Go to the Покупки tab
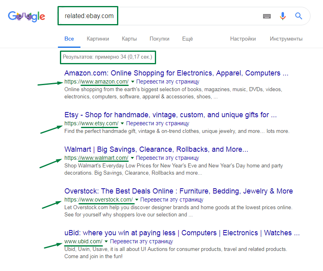Viewport: 323px width, 271px height. click(159, 39)
